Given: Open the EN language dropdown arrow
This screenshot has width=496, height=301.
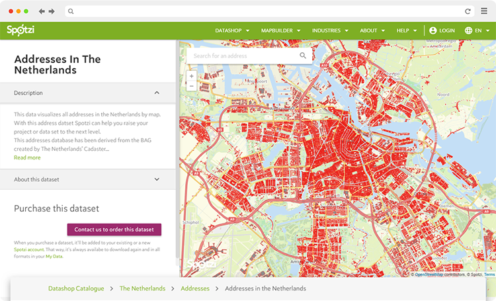Looking at the screenshot, I should [x=488, y=30].
